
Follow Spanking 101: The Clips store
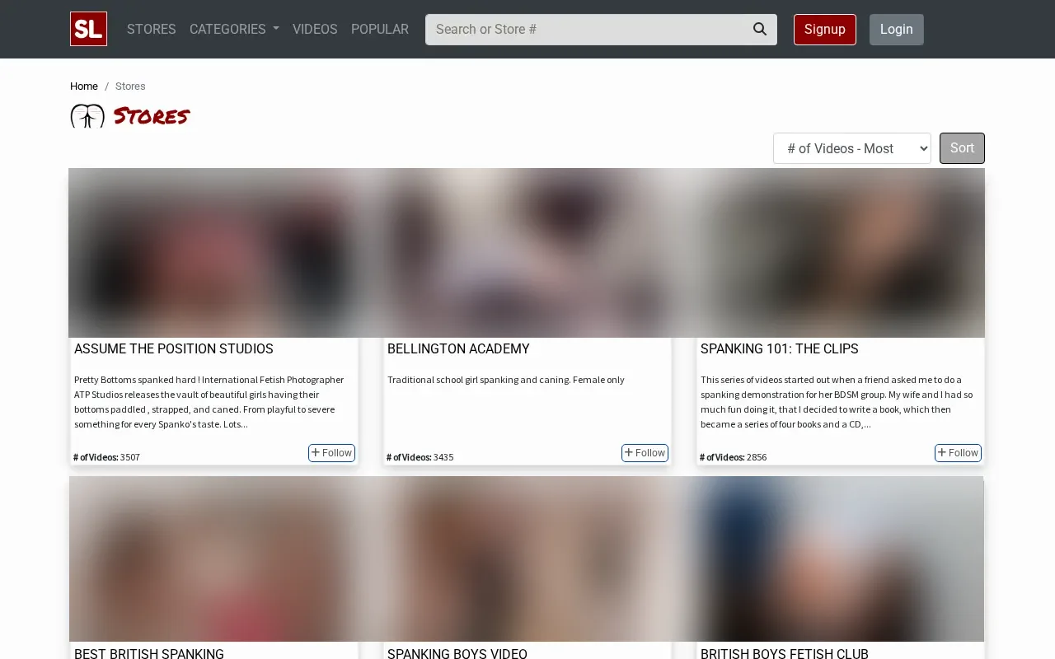pos(958,453)
